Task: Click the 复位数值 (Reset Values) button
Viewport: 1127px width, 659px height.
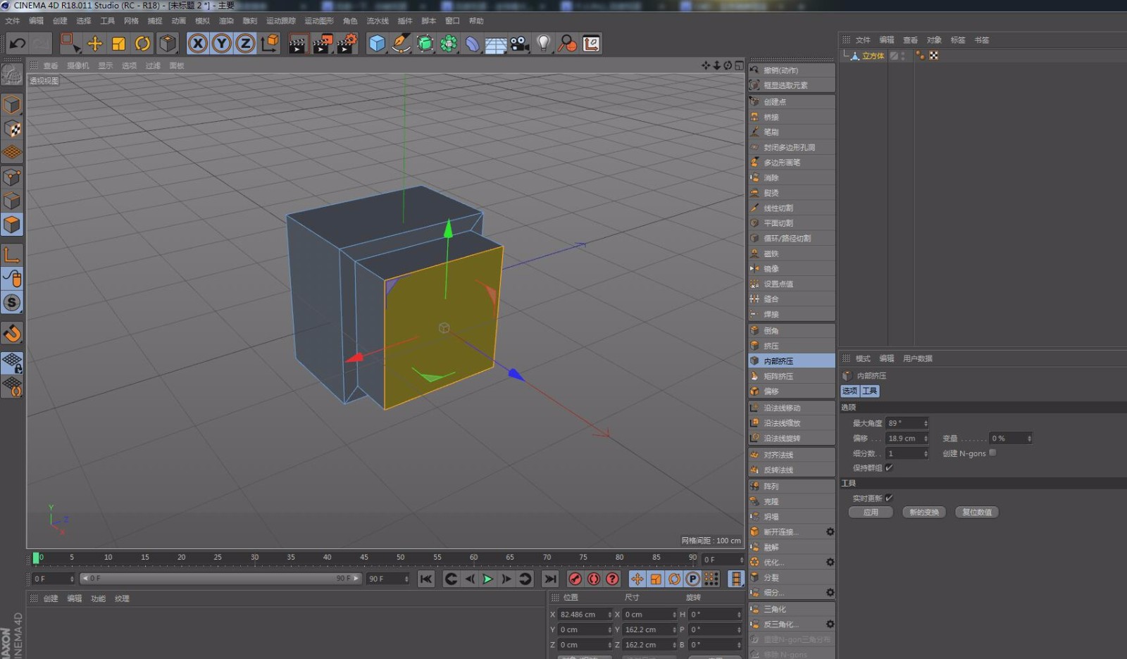Action: 976,512
